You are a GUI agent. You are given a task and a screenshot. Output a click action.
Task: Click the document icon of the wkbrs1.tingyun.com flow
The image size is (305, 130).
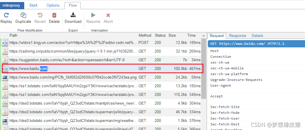pyautogui.click(x=5, y=43)
